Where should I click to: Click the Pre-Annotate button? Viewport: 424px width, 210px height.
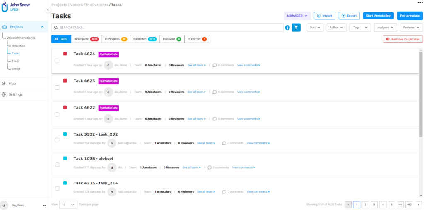point(410,16)
